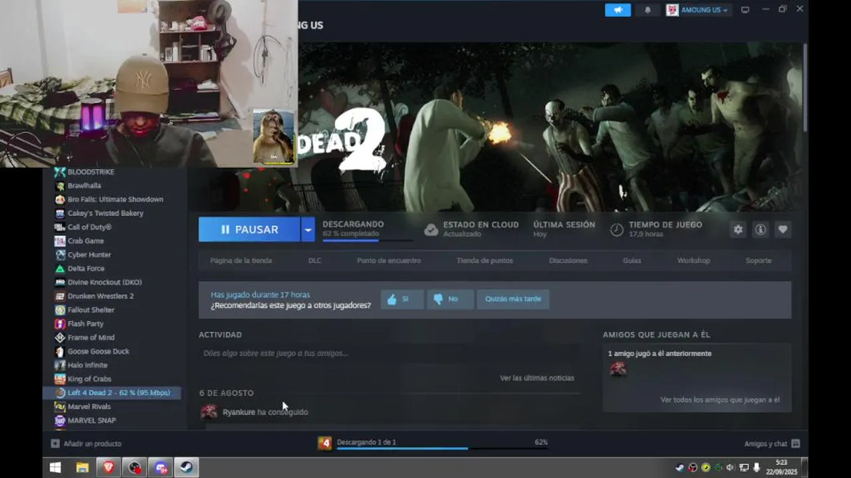Open the Windows Start menu

click(55, 467)
